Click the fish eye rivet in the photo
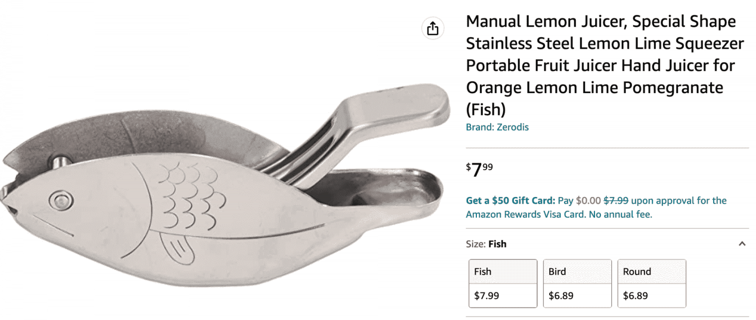Image resolution: width=756 pixels, height=320 pixels. pyautogui.click(x=61, y=199)
